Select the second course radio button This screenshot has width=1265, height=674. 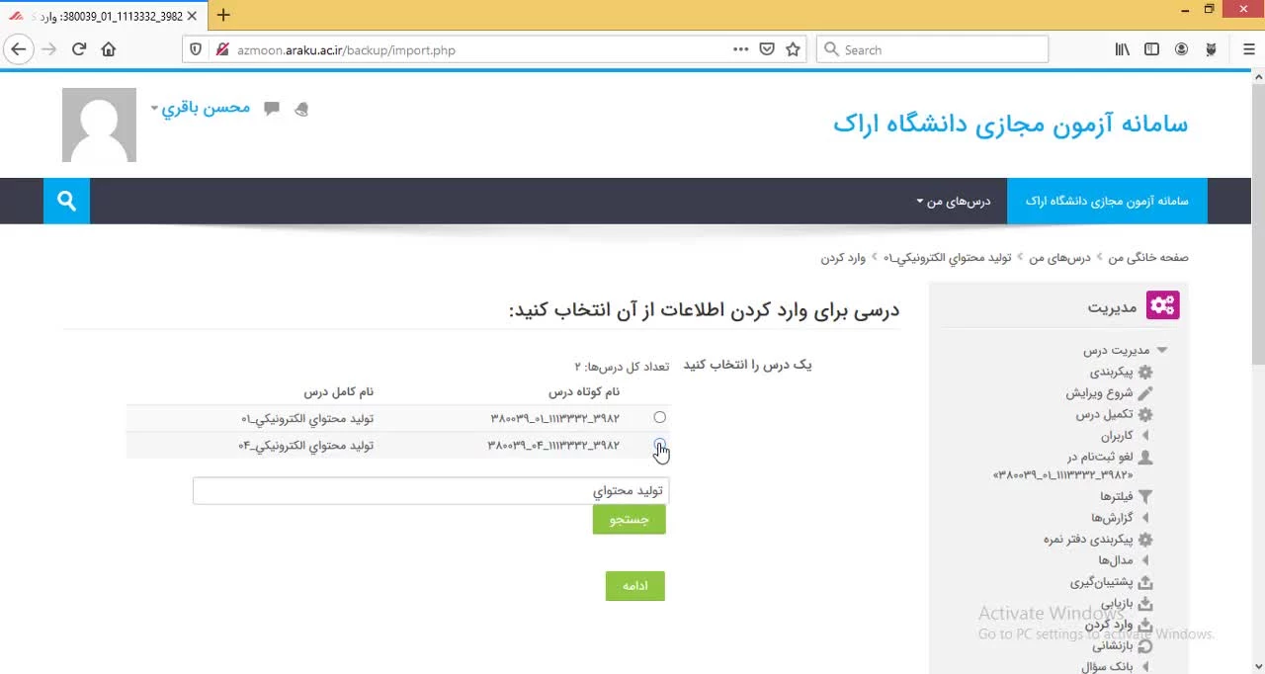coord(659,445)
